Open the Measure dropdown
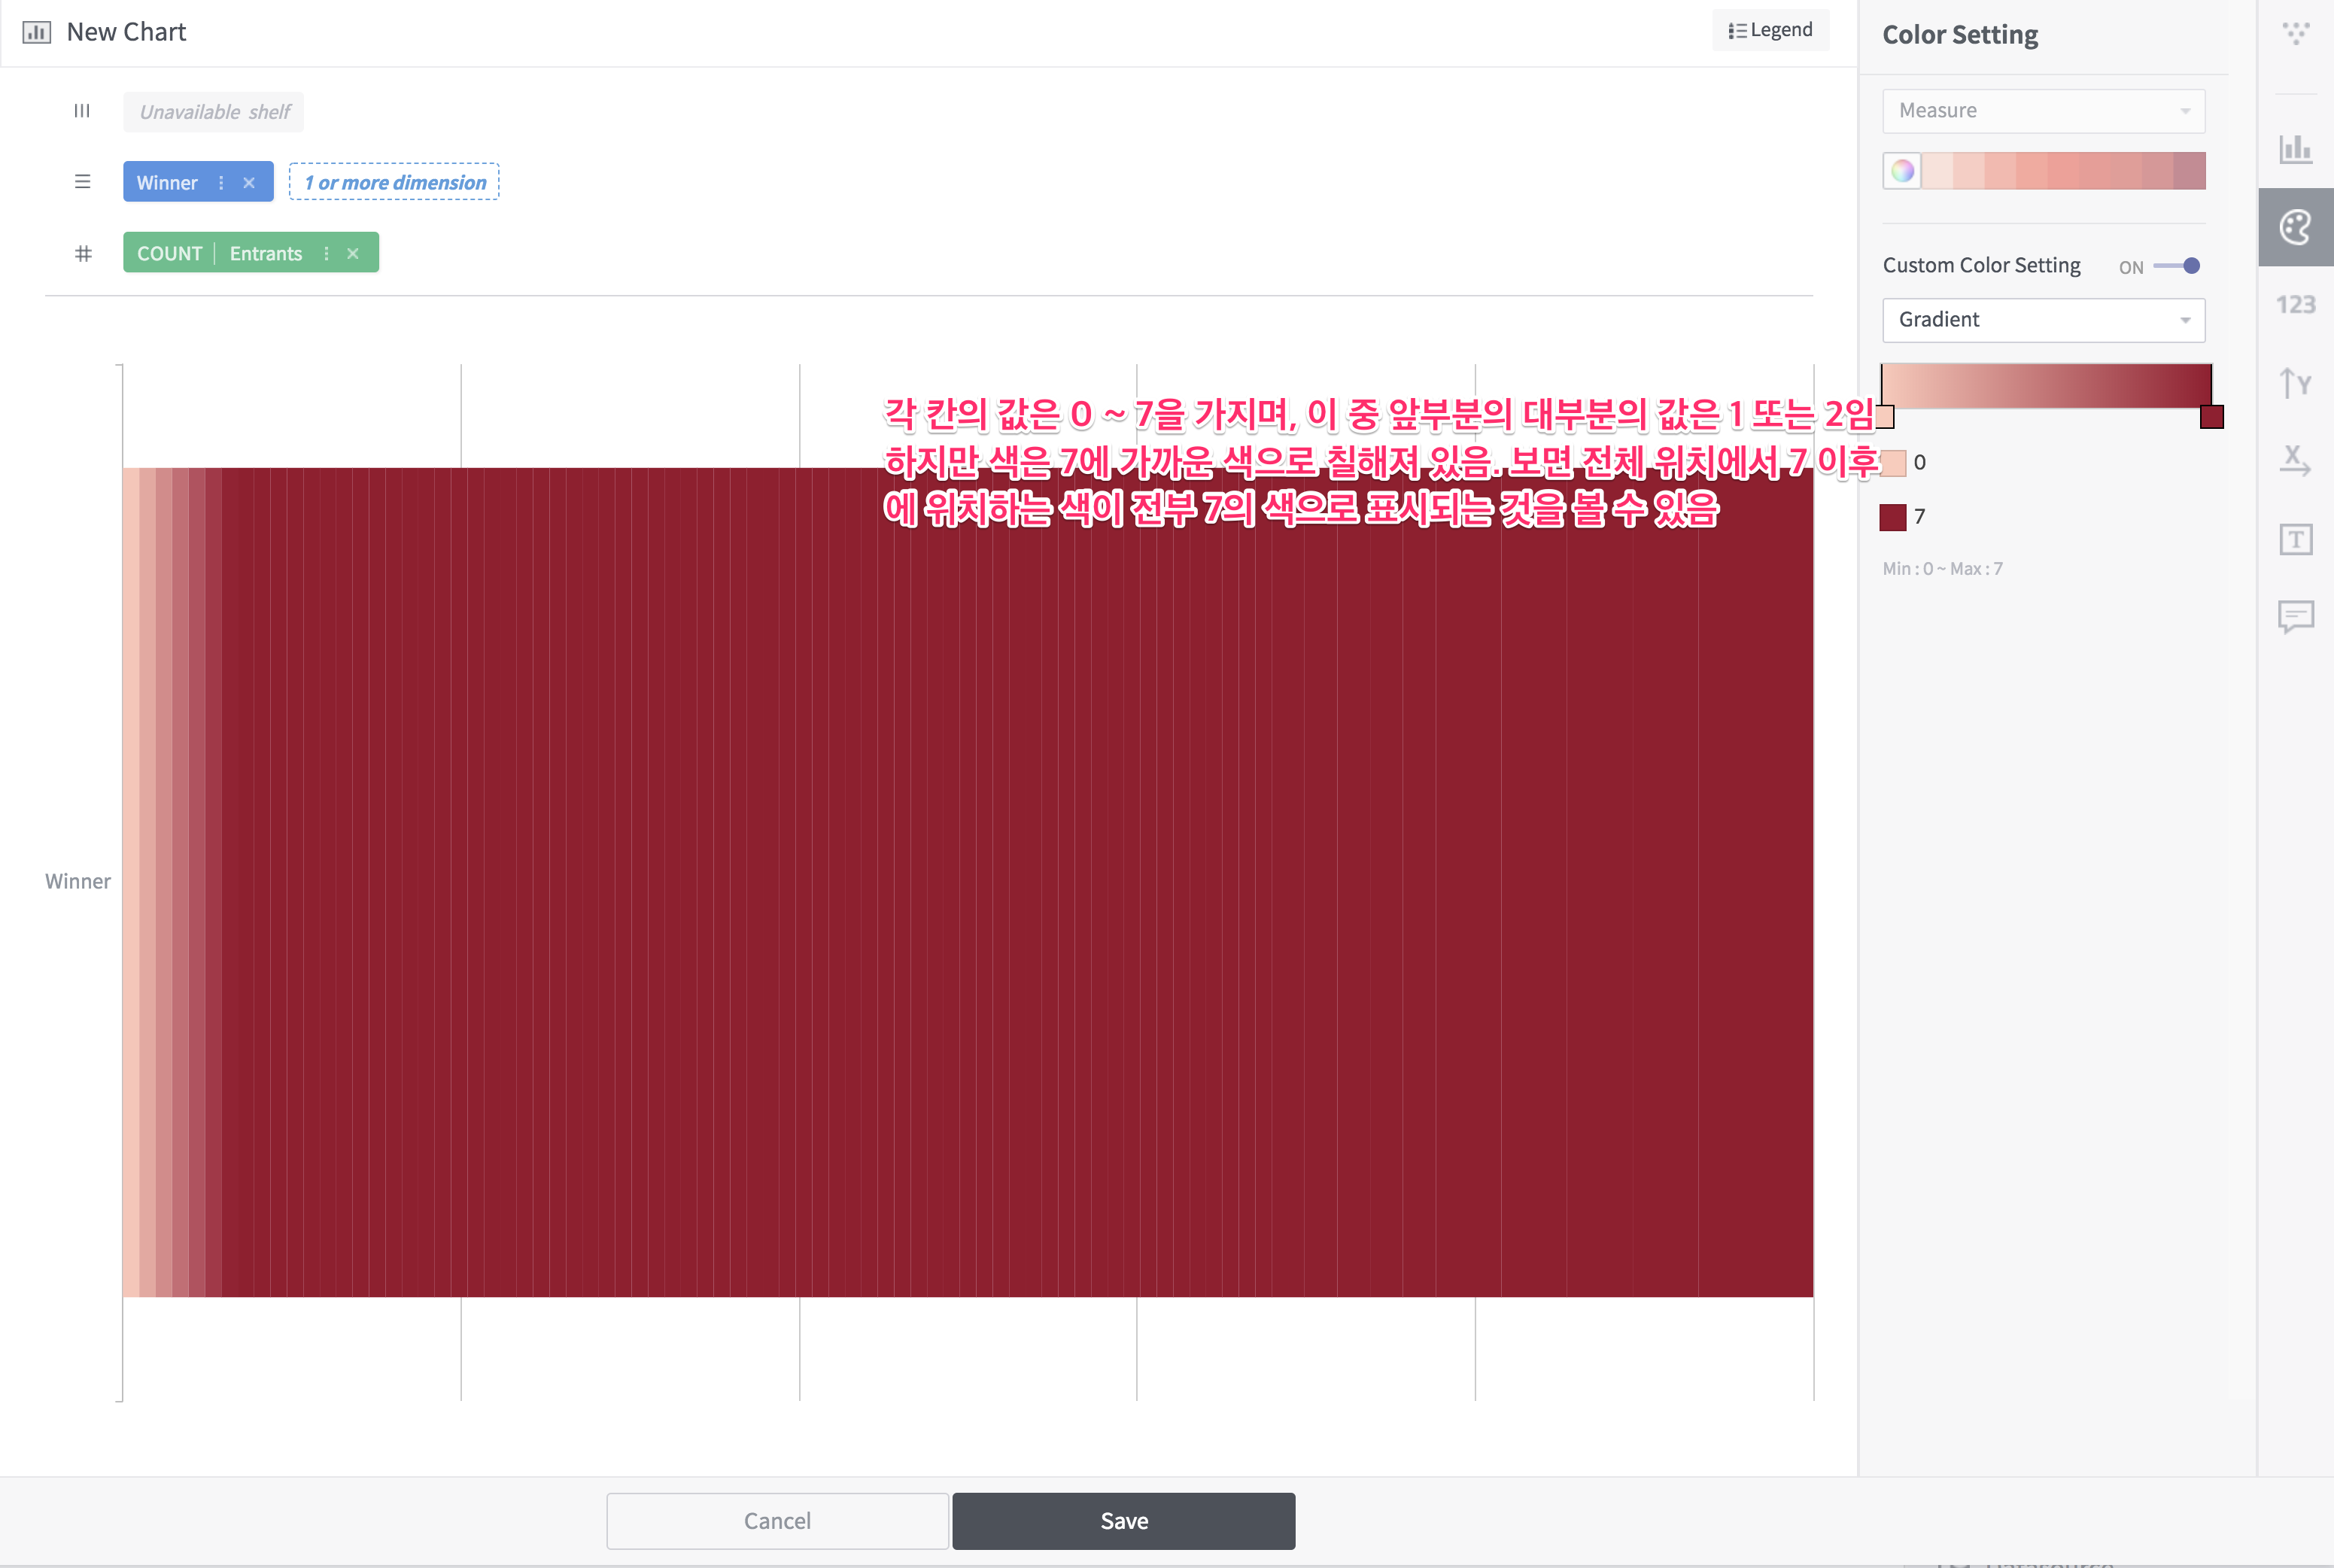This screenshot has width=2334, height=1568. click(x=2042, y=110)
